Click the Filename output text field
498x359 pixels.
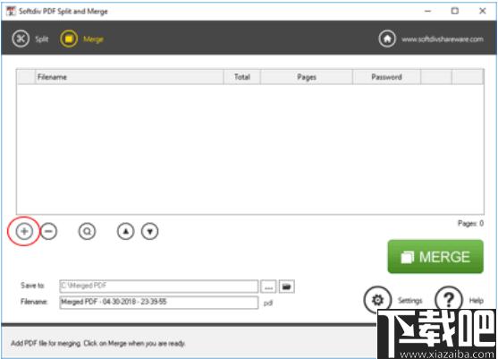click(159, 303)
